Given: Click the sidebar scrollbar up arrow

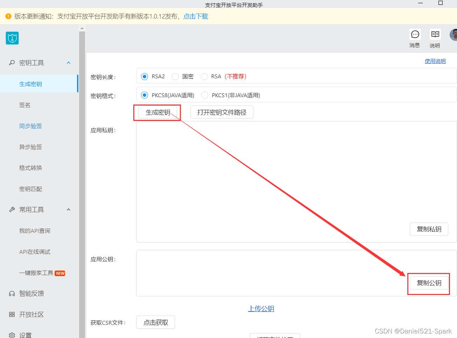Looking at the screenshot, I should [x=82, y=28].
